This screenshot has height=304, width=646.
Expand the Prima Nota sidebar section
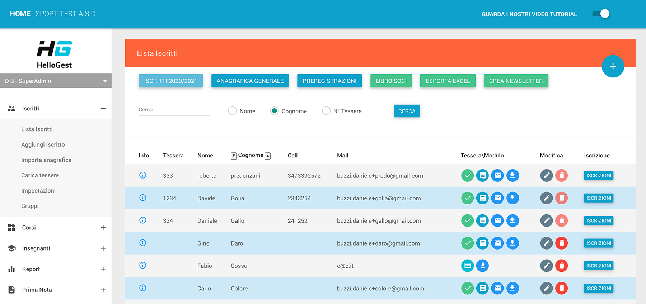coord(103,290)
